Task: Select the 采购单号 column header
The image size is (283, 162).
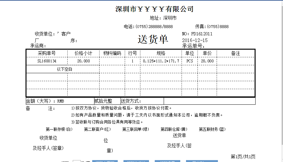Action: pos(47,53)
